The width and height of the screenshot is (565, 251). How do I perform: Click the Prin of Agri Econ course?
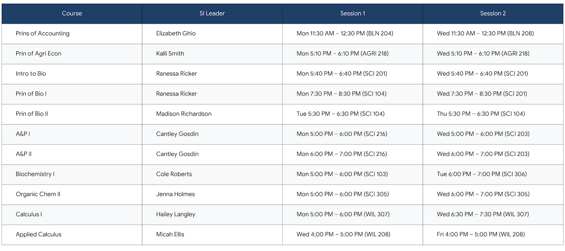click(38, 54)
